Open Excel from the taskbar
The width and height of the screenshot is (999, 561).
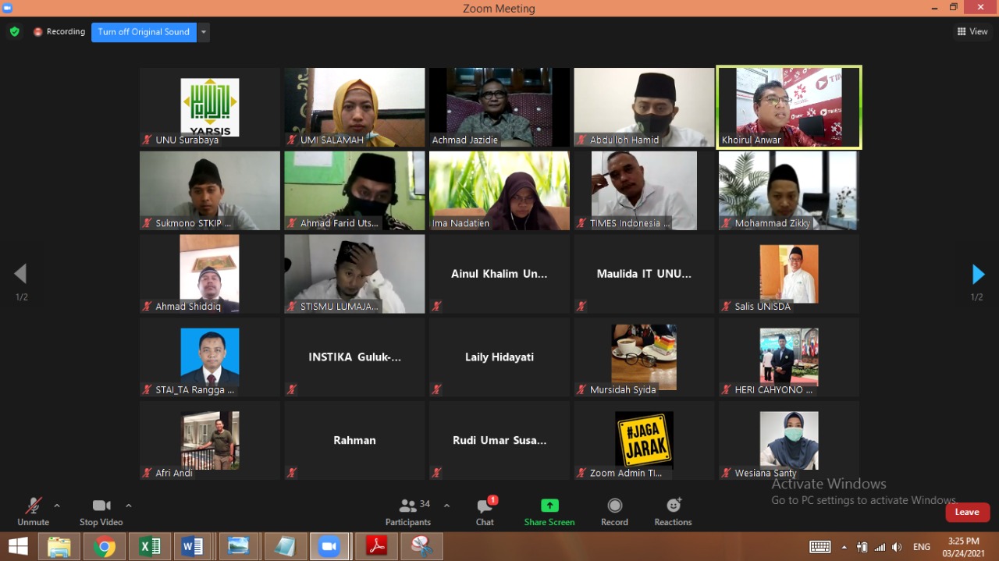(x=149, y=546)
